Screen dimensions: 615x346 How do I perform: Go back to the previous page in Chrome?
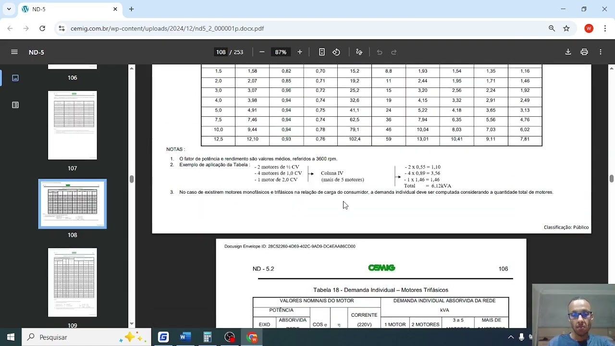coord(10,28)
